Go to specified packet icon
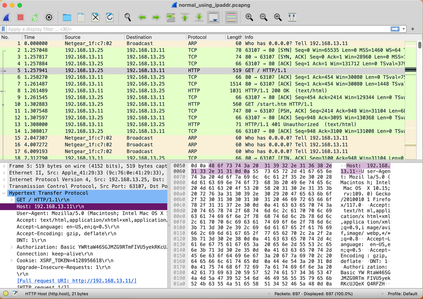 click(170, 17)
